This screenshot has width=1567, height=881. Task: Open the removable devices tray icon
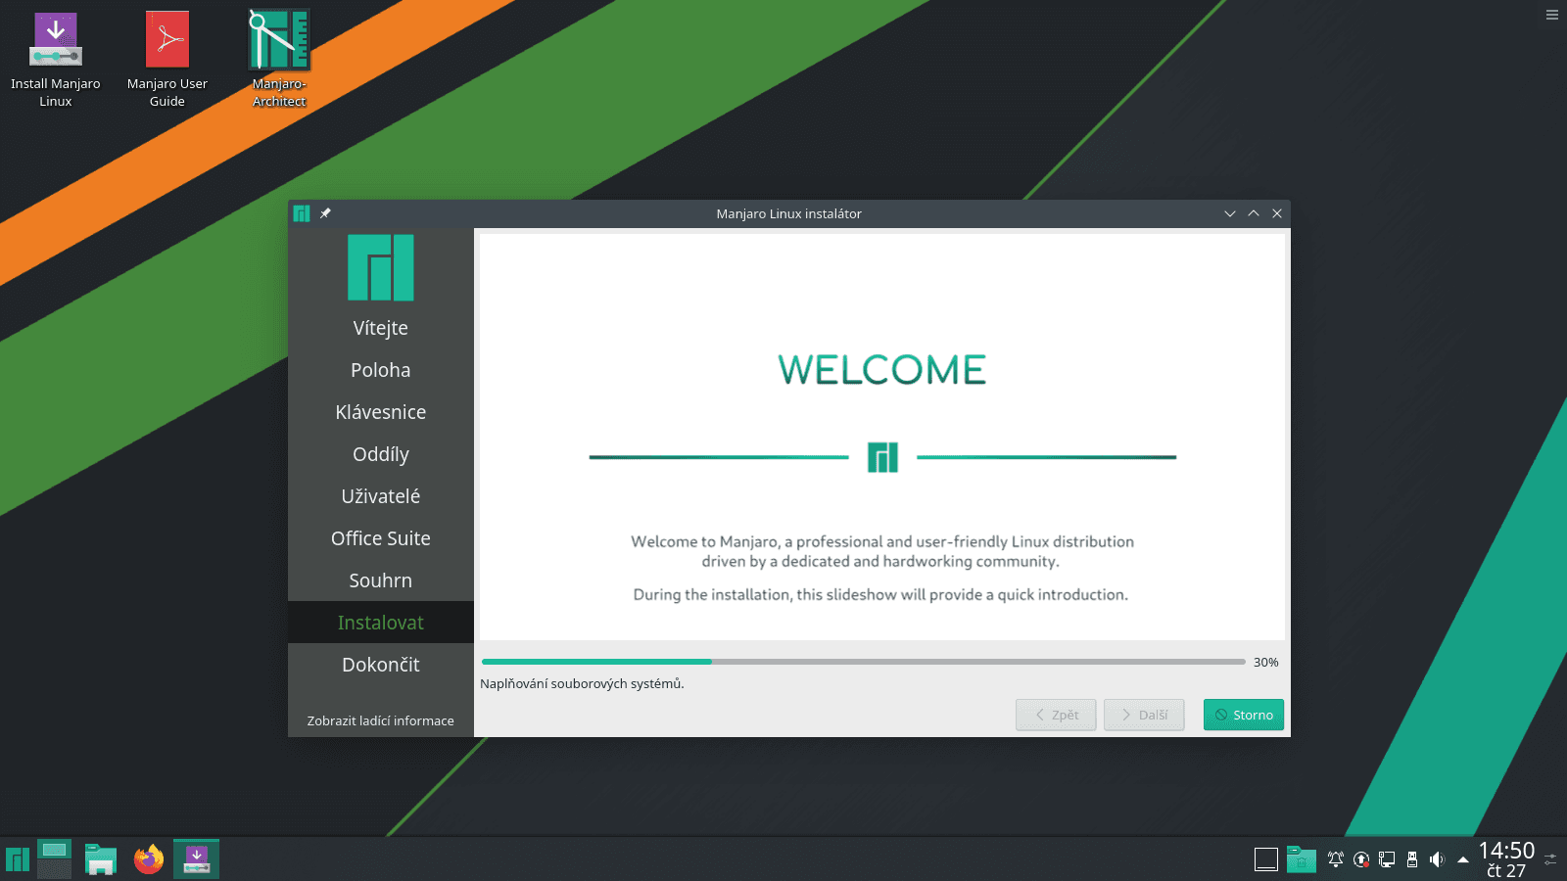pyautogui.click(x=1411, y=858)
